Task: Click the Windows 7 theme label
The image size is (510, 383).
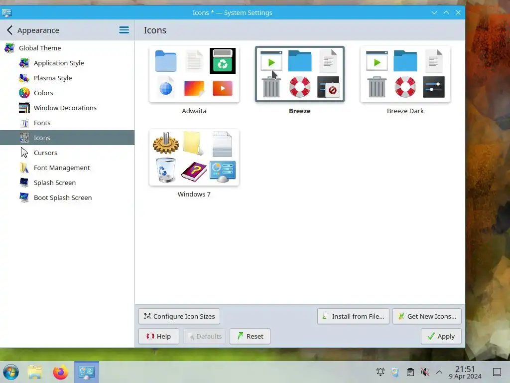Action: (194, 194)
